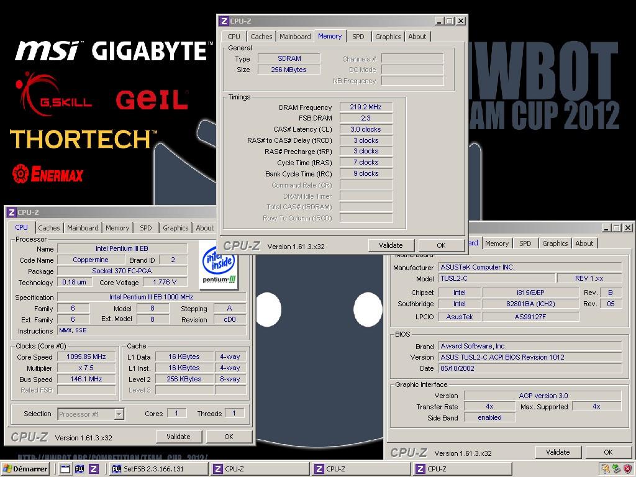Click the Package field Socket 370 FC-PGA
The width and height of the screenshot is (636, 477).
tap(122, 271)
